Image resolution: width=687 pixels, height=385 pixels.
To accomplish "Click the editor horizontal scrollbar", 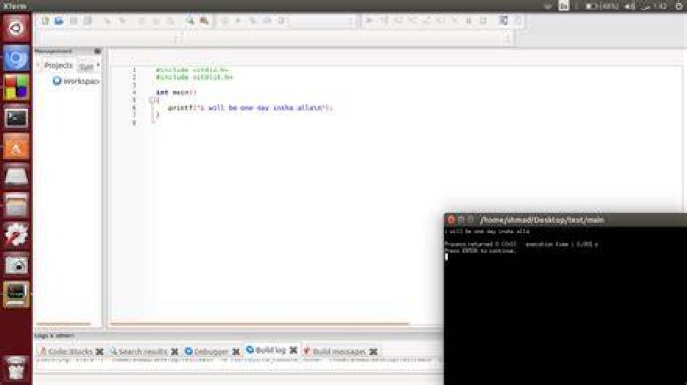I will click(260, 324).
